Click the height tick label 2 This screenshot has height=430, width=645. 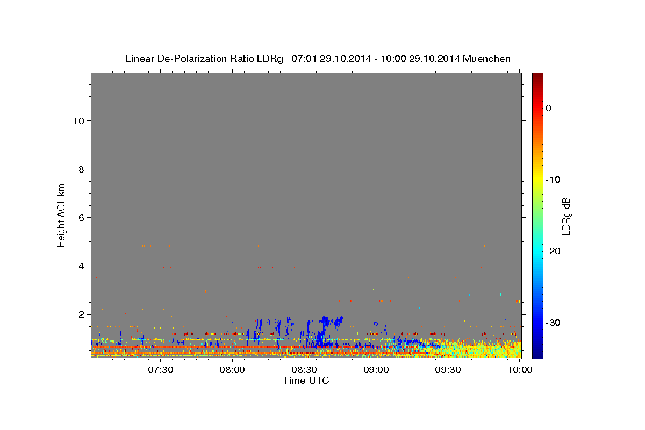[x=81, y=314]
